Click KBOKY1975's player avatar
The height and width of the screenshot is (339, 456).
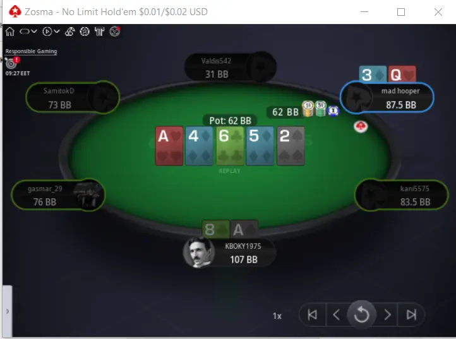click(x=199, y=253)
